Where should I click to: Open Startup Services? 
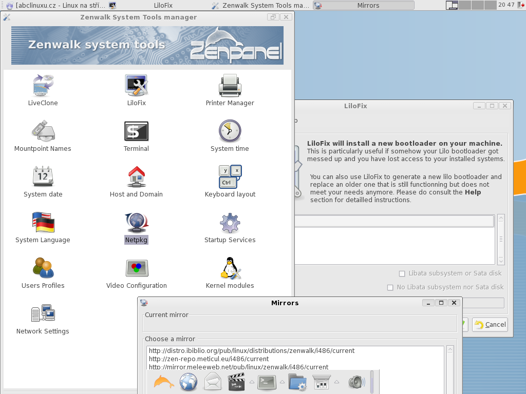click(x=230, y=227)
